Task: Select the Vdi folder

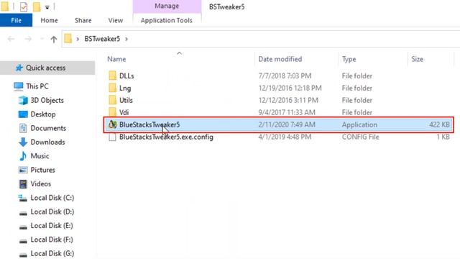Action: pyautogui.click(x=124, y=112)
